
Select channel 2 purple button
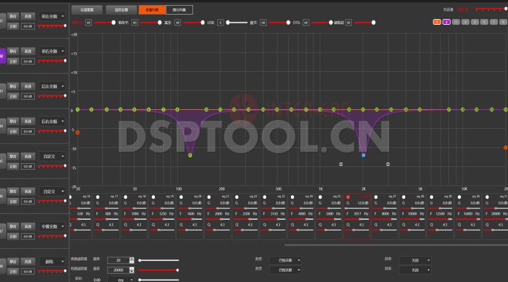coord(446,22)
